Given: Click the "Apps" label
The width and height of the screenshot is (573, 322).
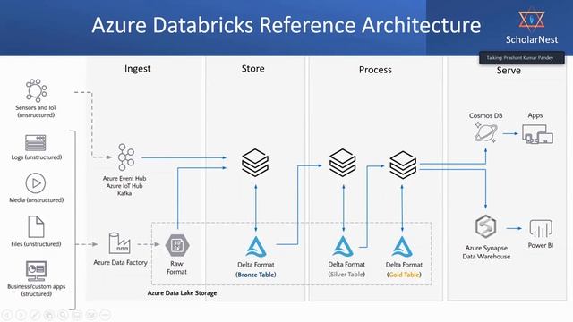Looking at the screenshot, I should tap(535, 115).
